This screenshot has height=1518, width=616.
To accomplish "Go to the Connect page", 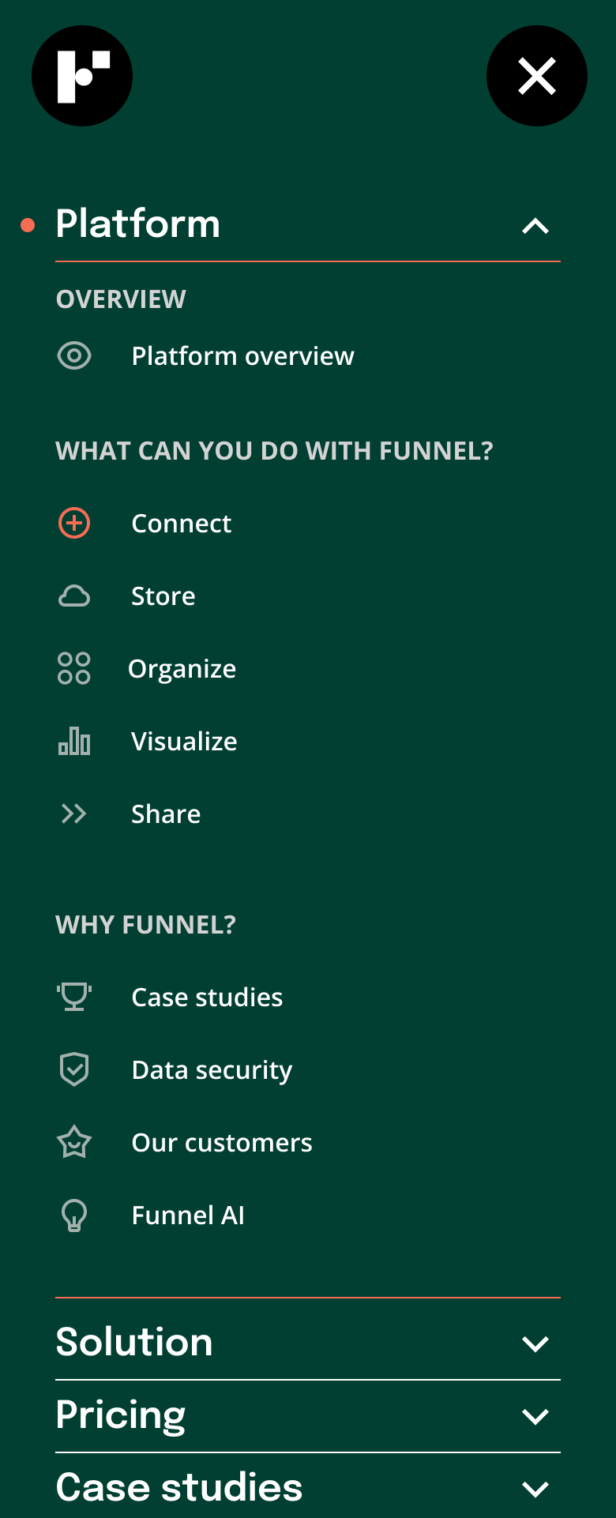I will tap(182, 524).
